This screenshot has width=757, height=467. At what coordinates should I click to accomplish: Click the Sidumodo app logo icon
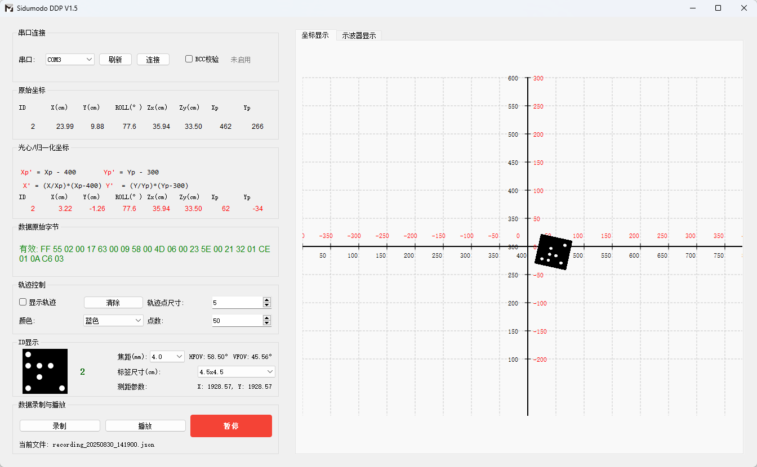(x=9, y=8)
